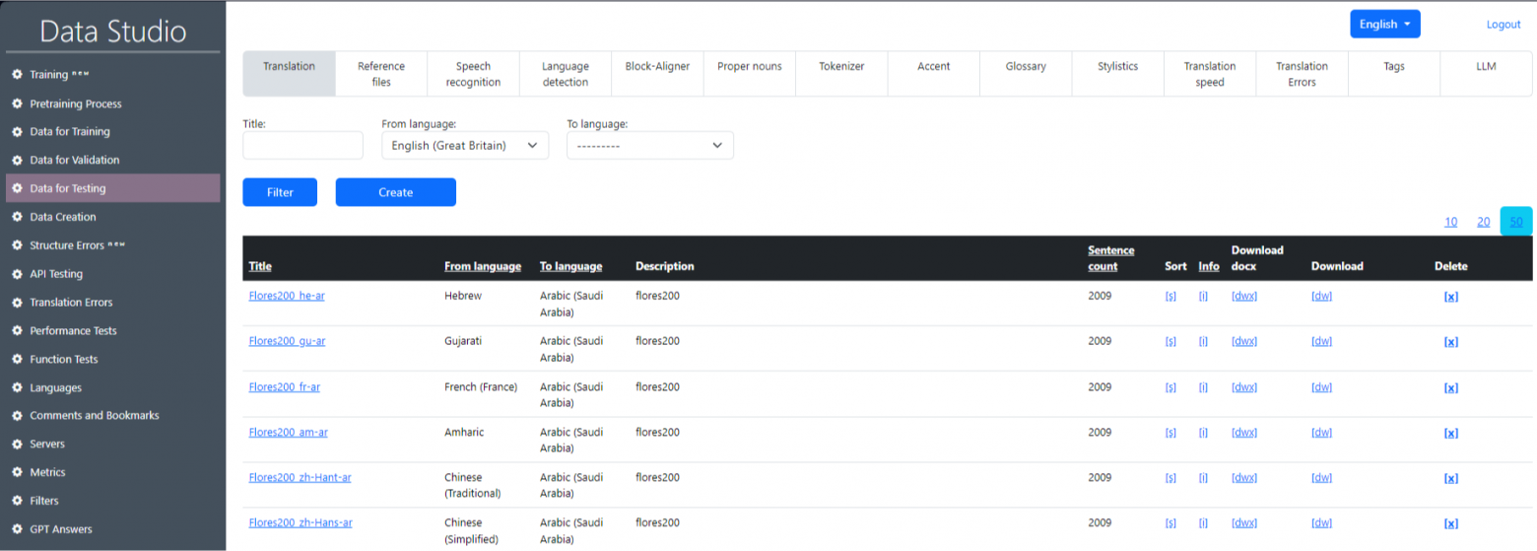The width and height of the screenshot is (1537, 551).
Task: Open the Glossary tab
Action: point(1026,74)
